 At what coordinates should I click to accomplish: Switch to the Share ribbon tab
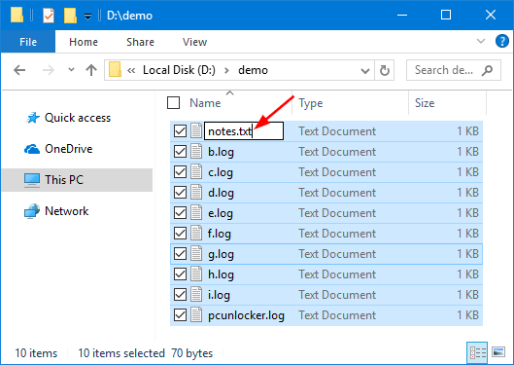click(x=140, y=42)
